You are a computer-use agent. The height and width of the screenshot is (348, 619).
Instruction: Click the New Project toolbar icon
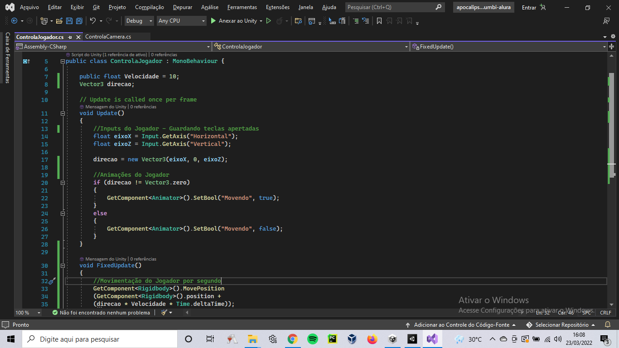[44, 21]
